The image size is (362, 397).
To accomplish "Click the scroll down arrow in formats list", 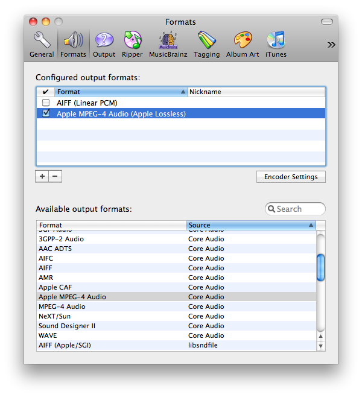I will tap(320, 346).
